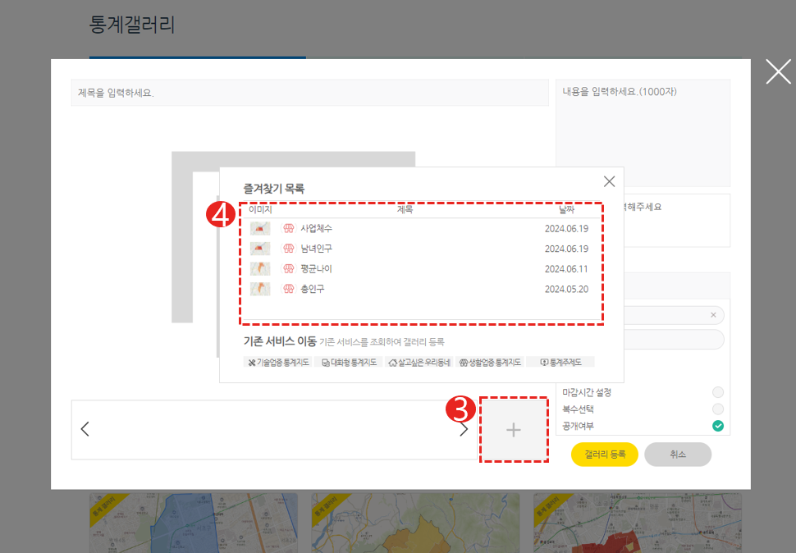Disable the 공개여부 green toggle
Image resolution: width=796 pixels, height=553 pixels.
click(718, 425)
